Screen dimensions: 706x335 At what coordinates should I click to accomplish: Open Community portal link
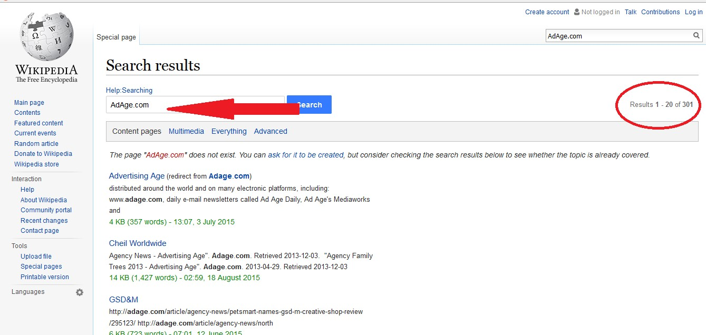click(46, 210)
